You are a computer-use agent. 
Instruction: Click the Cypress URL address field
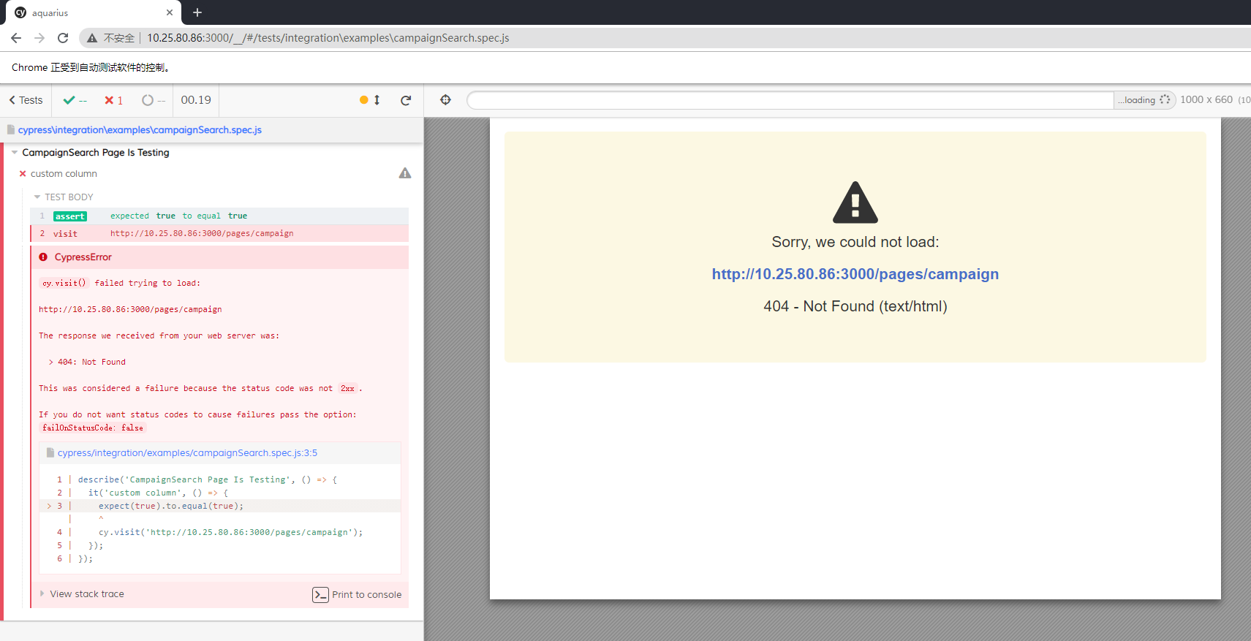[x=790, y=100]
